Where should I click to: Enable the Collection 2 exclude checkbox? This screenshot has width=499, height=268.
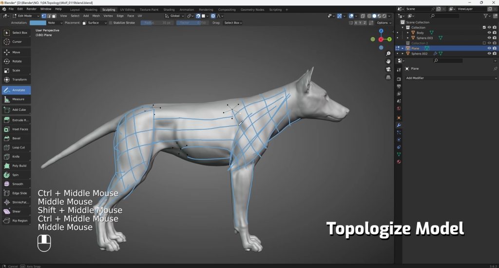pos(484,43)
